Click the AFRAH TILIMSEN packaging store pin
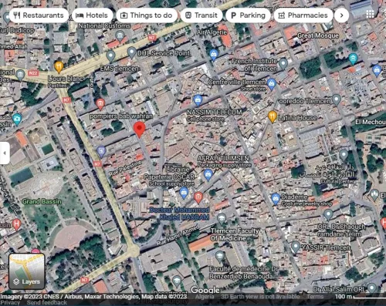Screen dimensions: 386x306 208,175
